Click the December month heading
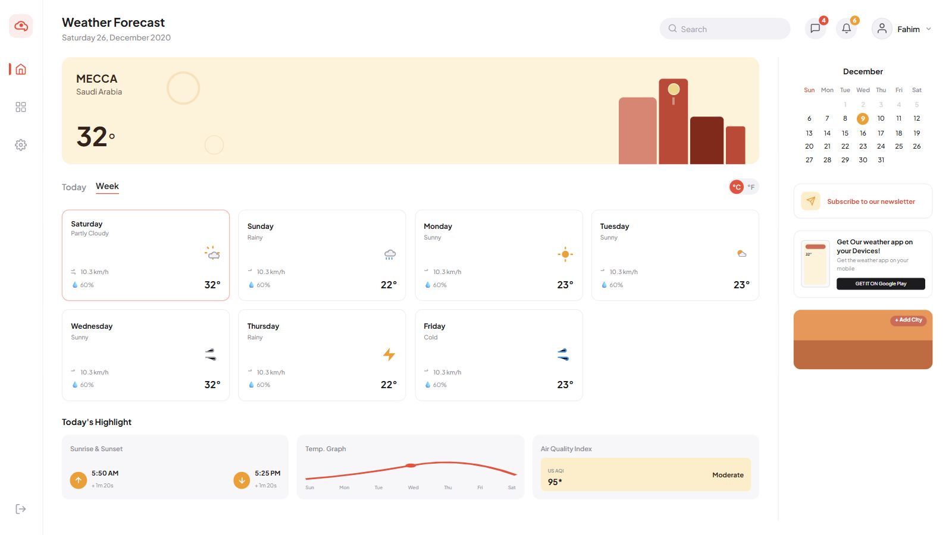Screen dimensions: 952x535 863,71
